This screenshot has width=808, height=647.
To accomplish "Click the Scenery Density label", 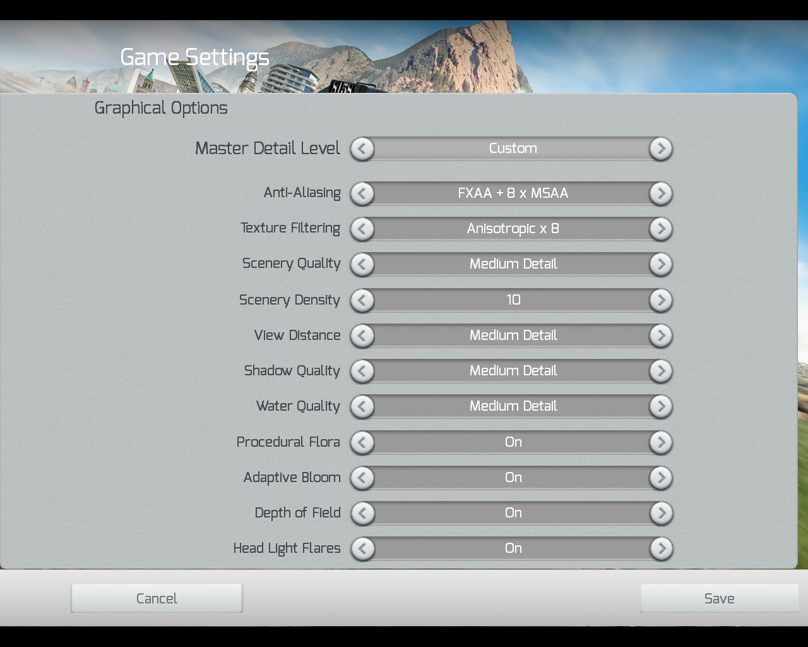I will [290, 300].
